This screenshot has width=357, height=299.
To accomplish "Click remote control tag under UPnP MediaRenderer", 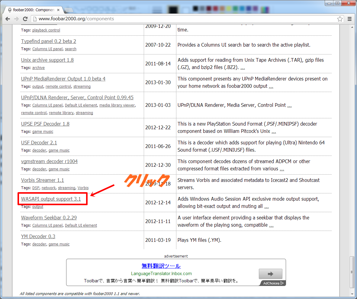I will click(x=58, y=87).
